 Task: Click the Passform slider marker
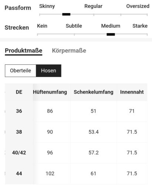click(x=66, y=14)
